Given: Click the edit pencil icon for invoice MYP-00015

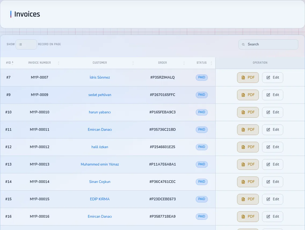Looking at the screenshot, I should 268,199.
